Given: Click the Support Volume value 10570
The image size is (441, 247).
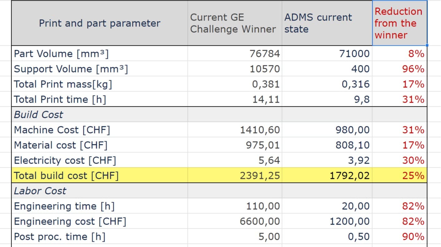Looking at the screenshot, I should pyautogui.click(x=265, y=69).
